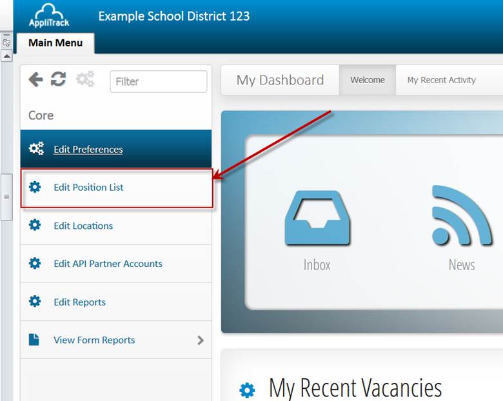The width and height of the screenshot is (503, 401).
Task: Click the Example School District 123 title
Action: (174, 16)
